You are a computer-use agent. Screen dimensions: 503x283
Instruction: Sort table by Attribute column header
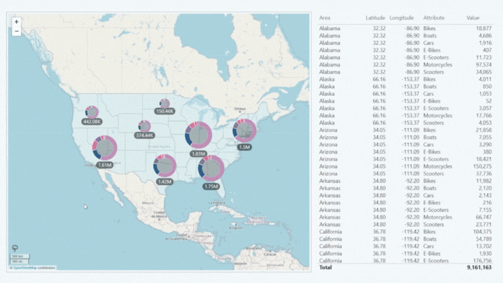point(434,18)
